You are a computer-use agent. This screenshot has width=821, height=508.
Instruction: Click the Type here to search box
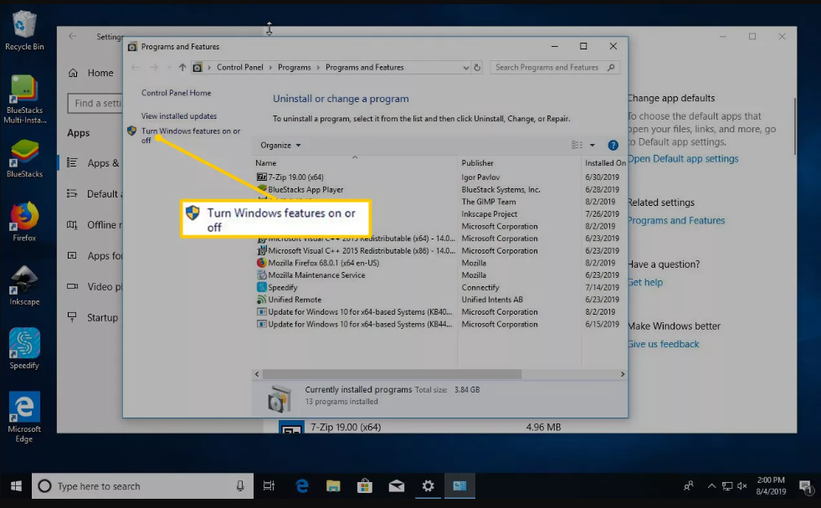pyautogui.click(x=143, y=486)
